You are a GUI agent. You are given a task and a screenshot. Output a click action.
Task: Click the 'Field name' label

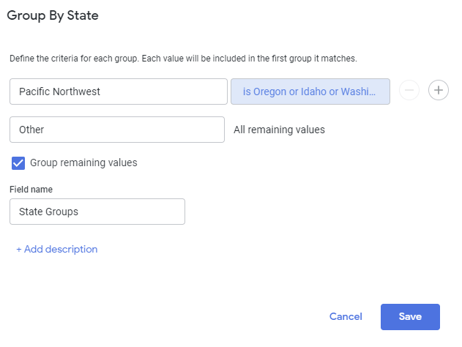(31, 190)
